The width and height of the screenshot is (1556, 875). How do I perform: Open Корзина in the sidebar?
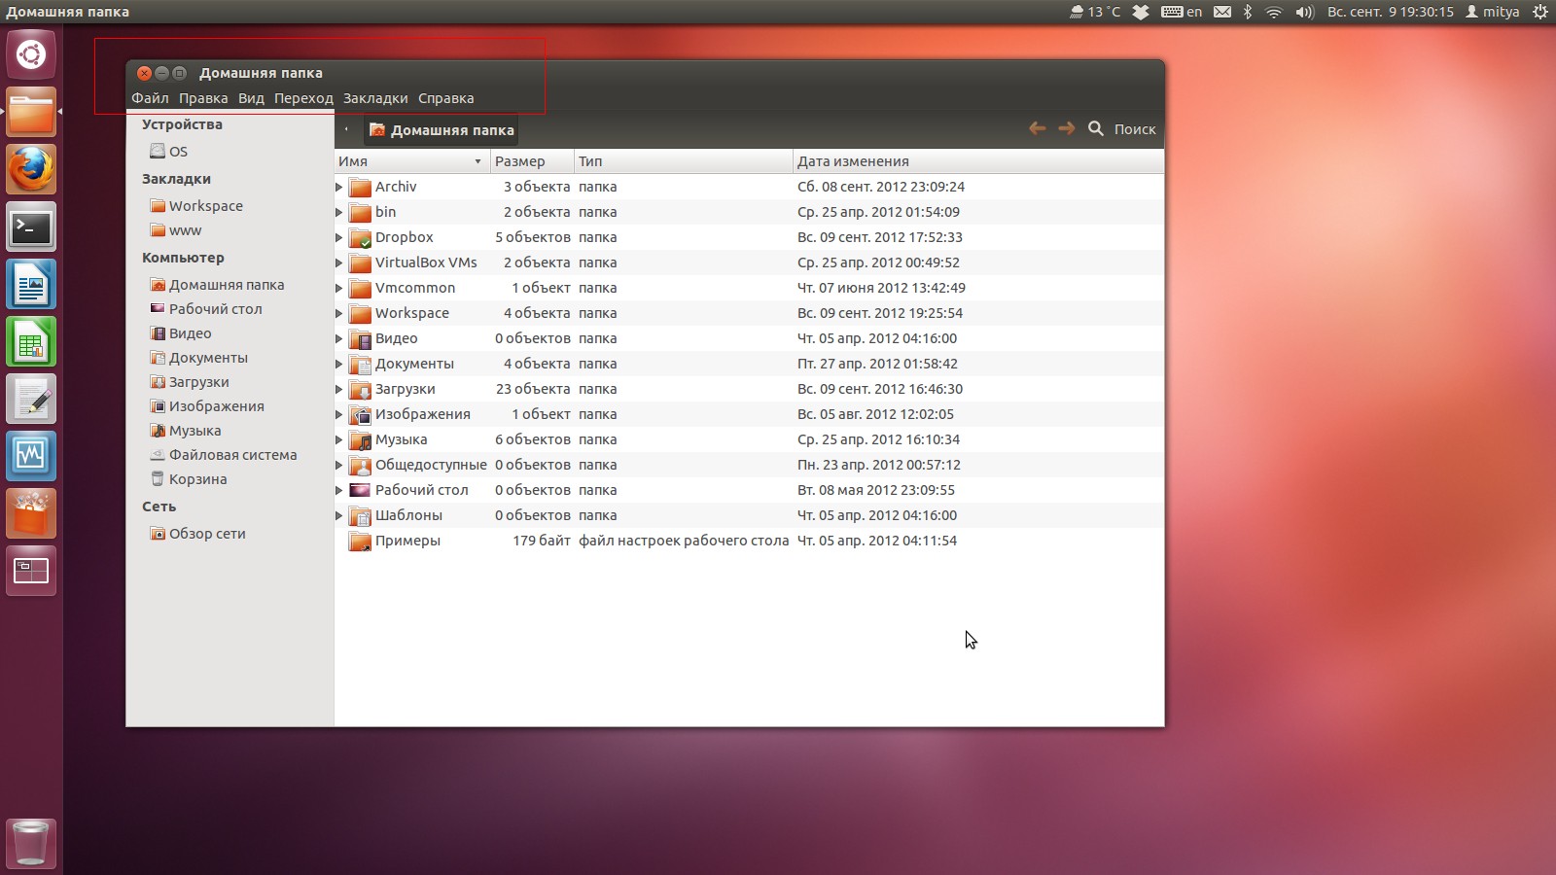click(189, 479)
